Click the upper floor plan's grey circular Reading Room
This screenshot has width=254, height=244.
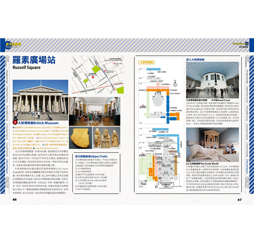158,101
